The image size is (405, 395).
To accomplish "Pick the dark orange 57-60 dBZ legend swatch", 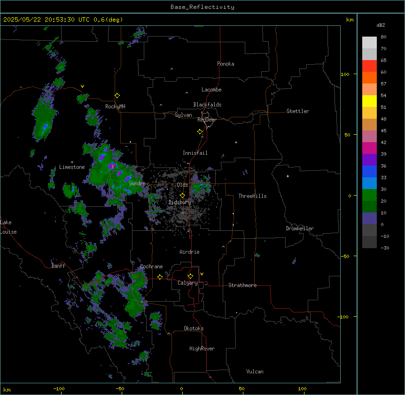I will 369,77.
